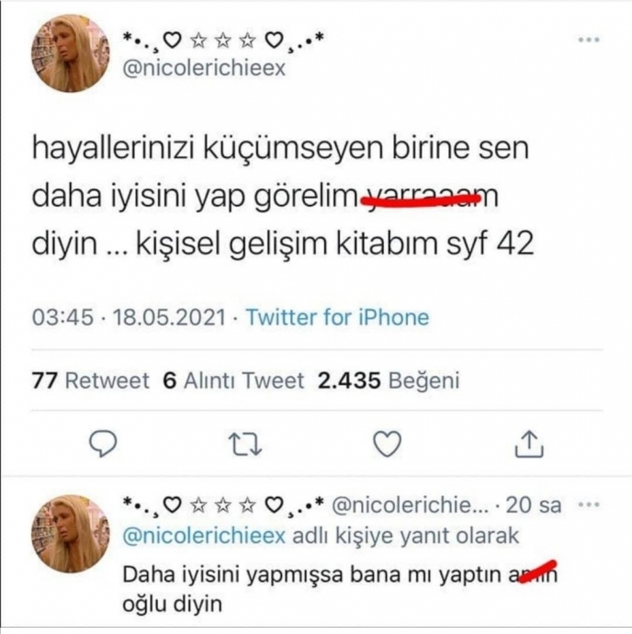Open the main tweet's display name with stars
Screen dimensions: 632x634
(223, 40)
